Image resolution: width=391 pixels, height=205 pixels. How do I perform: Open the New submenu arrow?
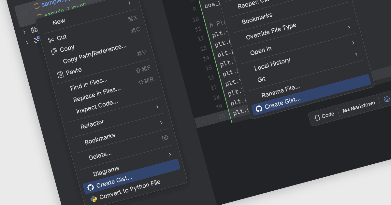[x=129, y=3]
